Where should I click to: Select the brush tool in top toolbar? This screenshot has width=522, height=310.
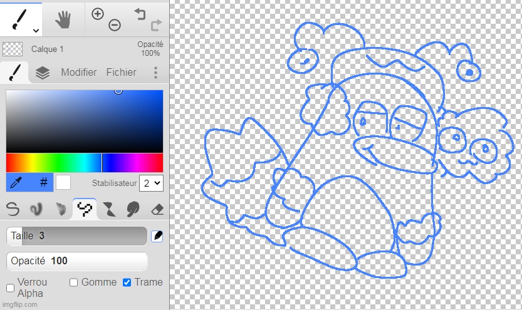[19, 19]
